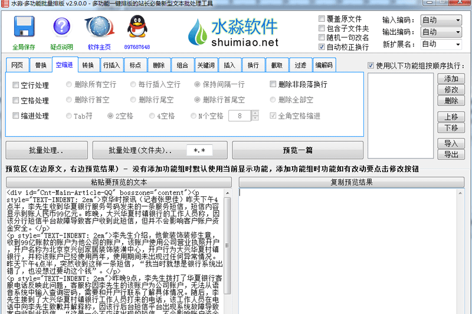
Task: Uncheck 使用以下功能组按顺序执行 checkbox
Action: [x=371, y=65]
